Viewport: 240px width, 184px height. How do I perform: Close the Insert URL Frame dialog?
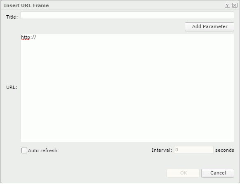click(235, 5)
